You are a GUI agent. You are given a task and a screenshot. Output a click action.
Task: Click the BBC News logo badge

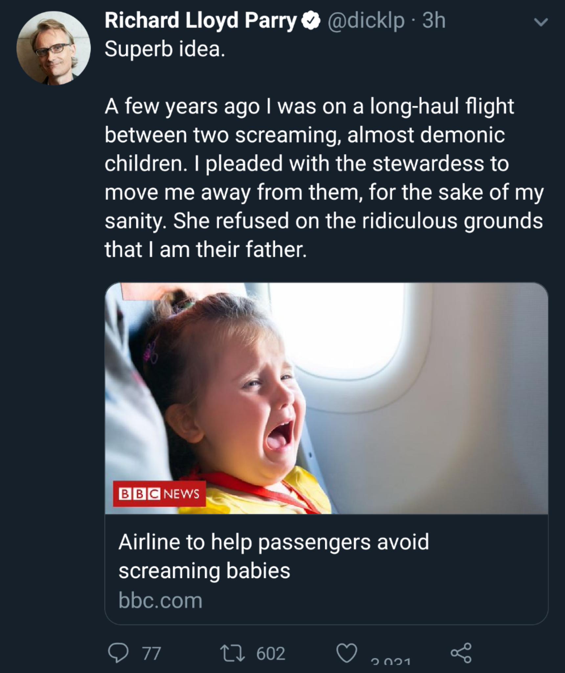click(x=159, y=494)
